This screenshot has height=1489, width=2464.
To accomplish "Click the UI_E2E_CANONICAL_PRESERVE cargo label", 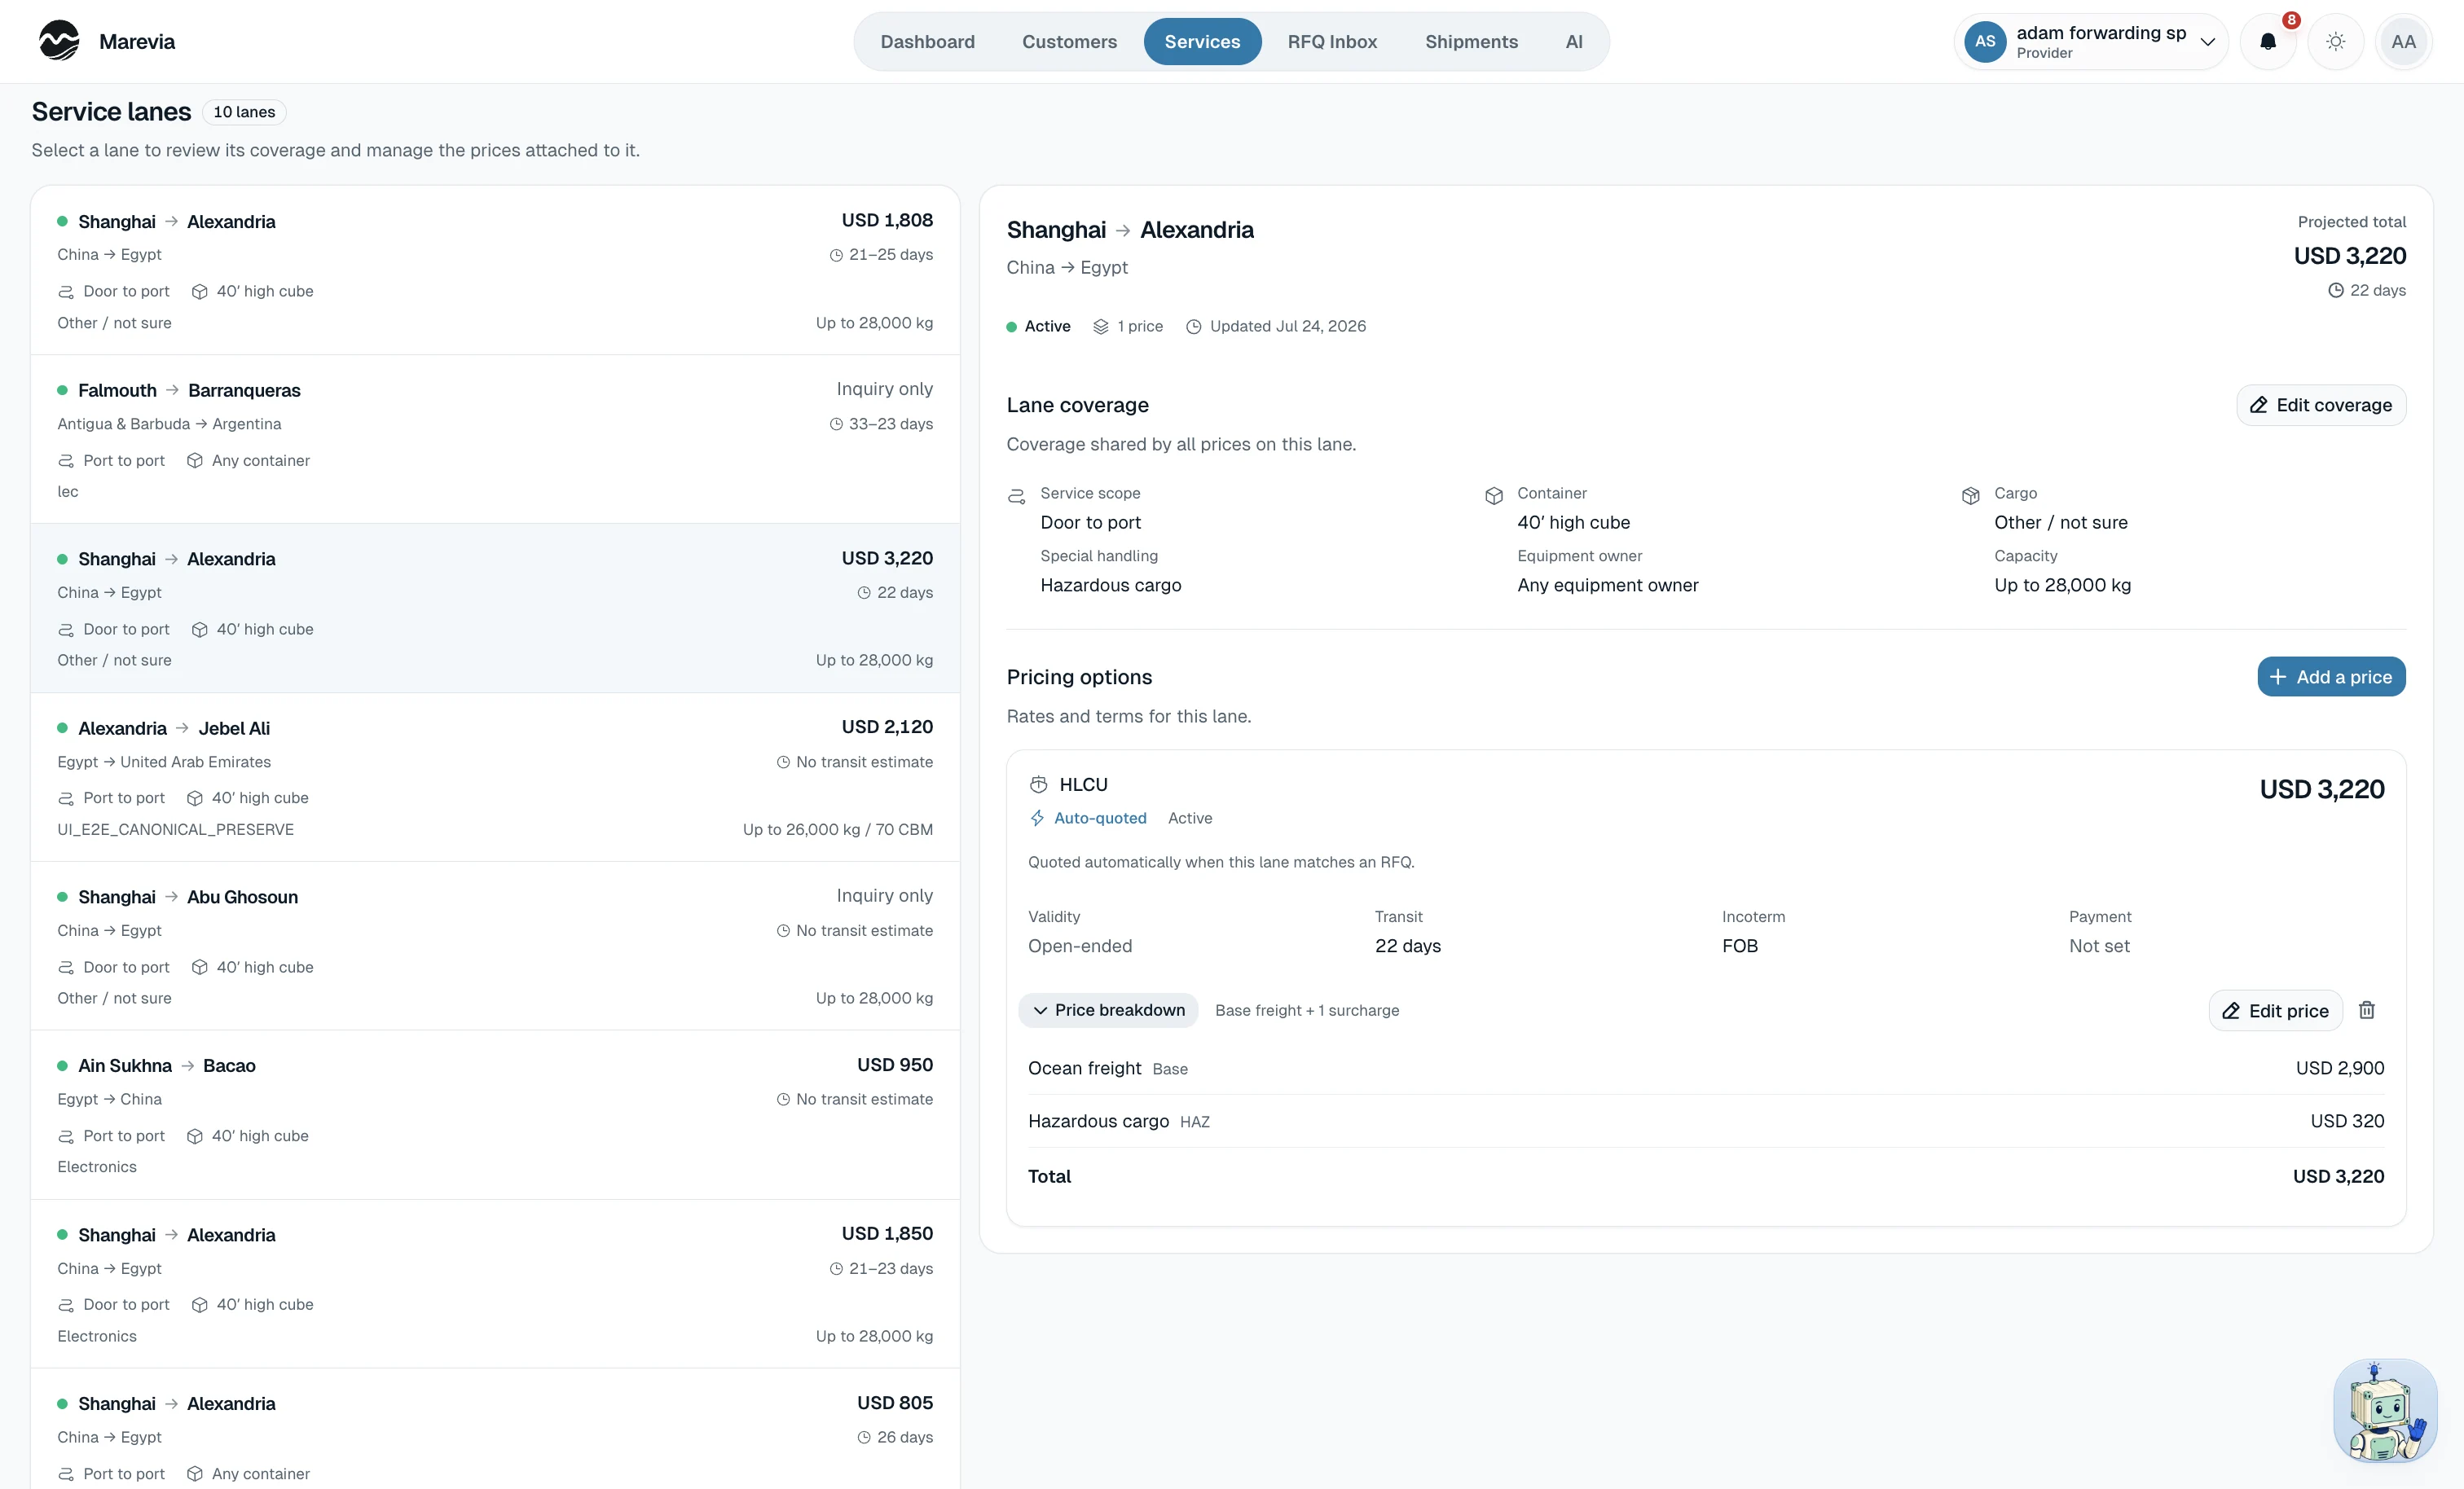I will (x=176, y=829).
